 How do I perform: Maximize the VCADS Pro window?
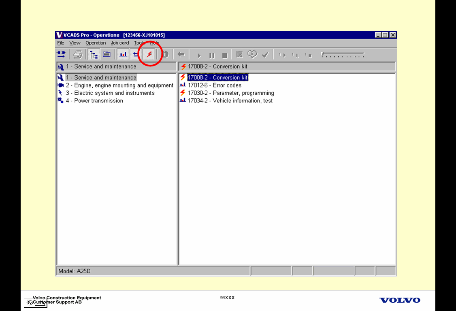tap(385, 35)
